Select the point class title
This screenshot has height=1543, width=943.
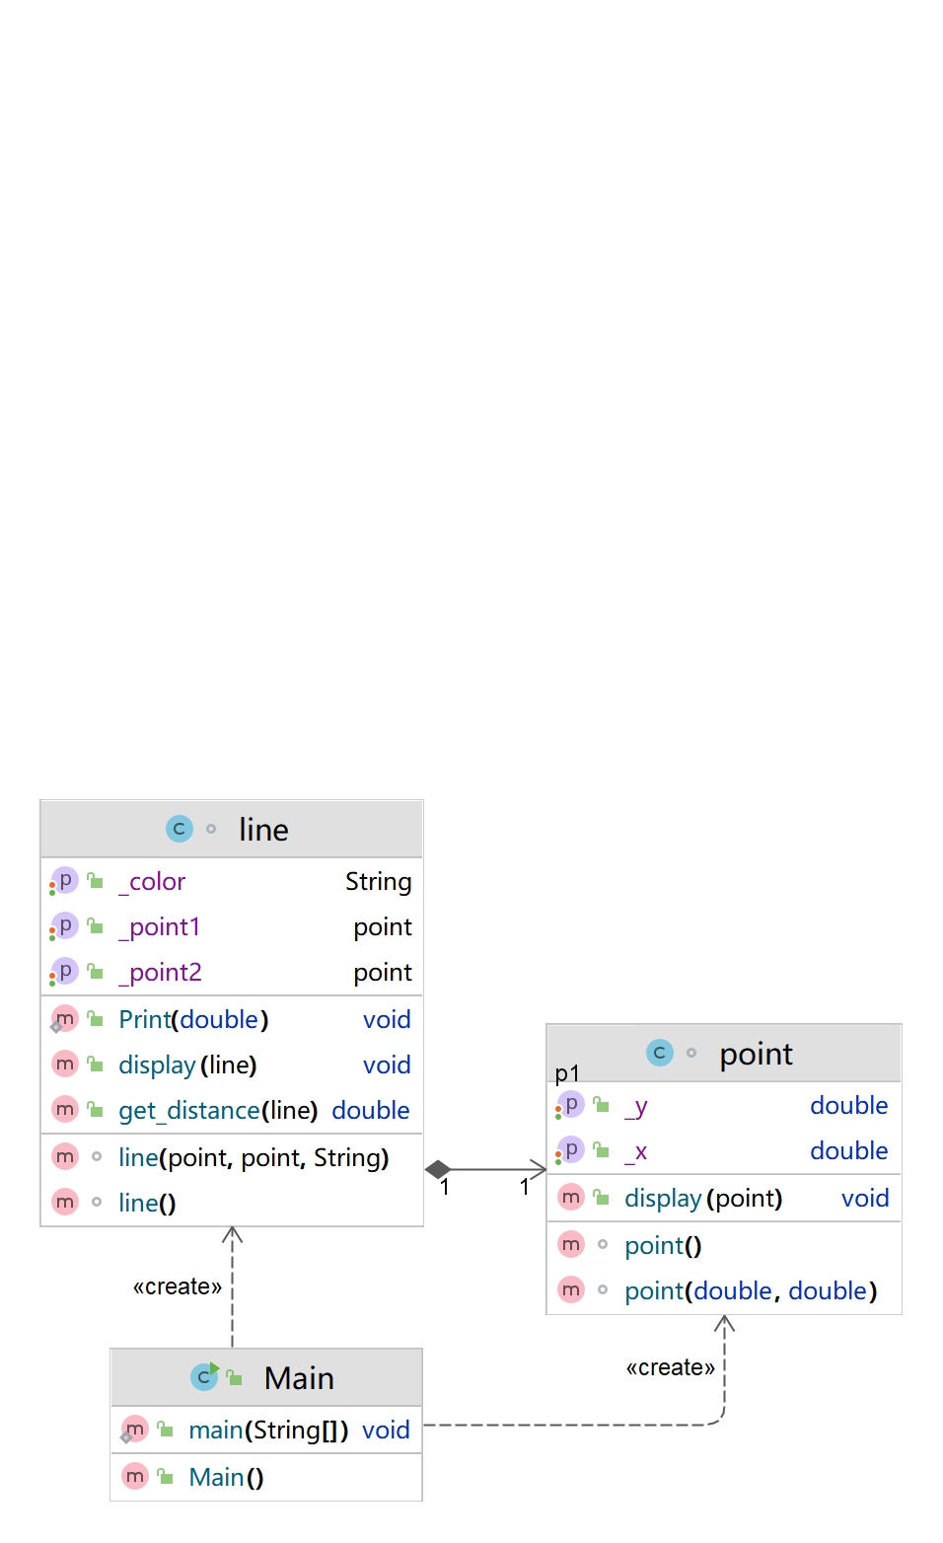[x=757, y=1055]
